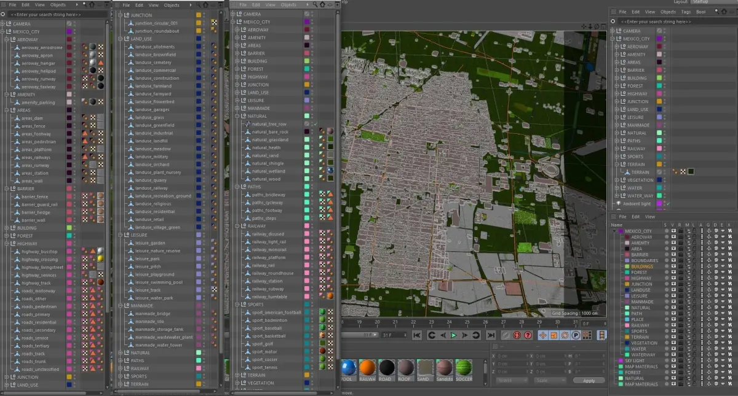Open View menu in layer manager

[650, 217]
